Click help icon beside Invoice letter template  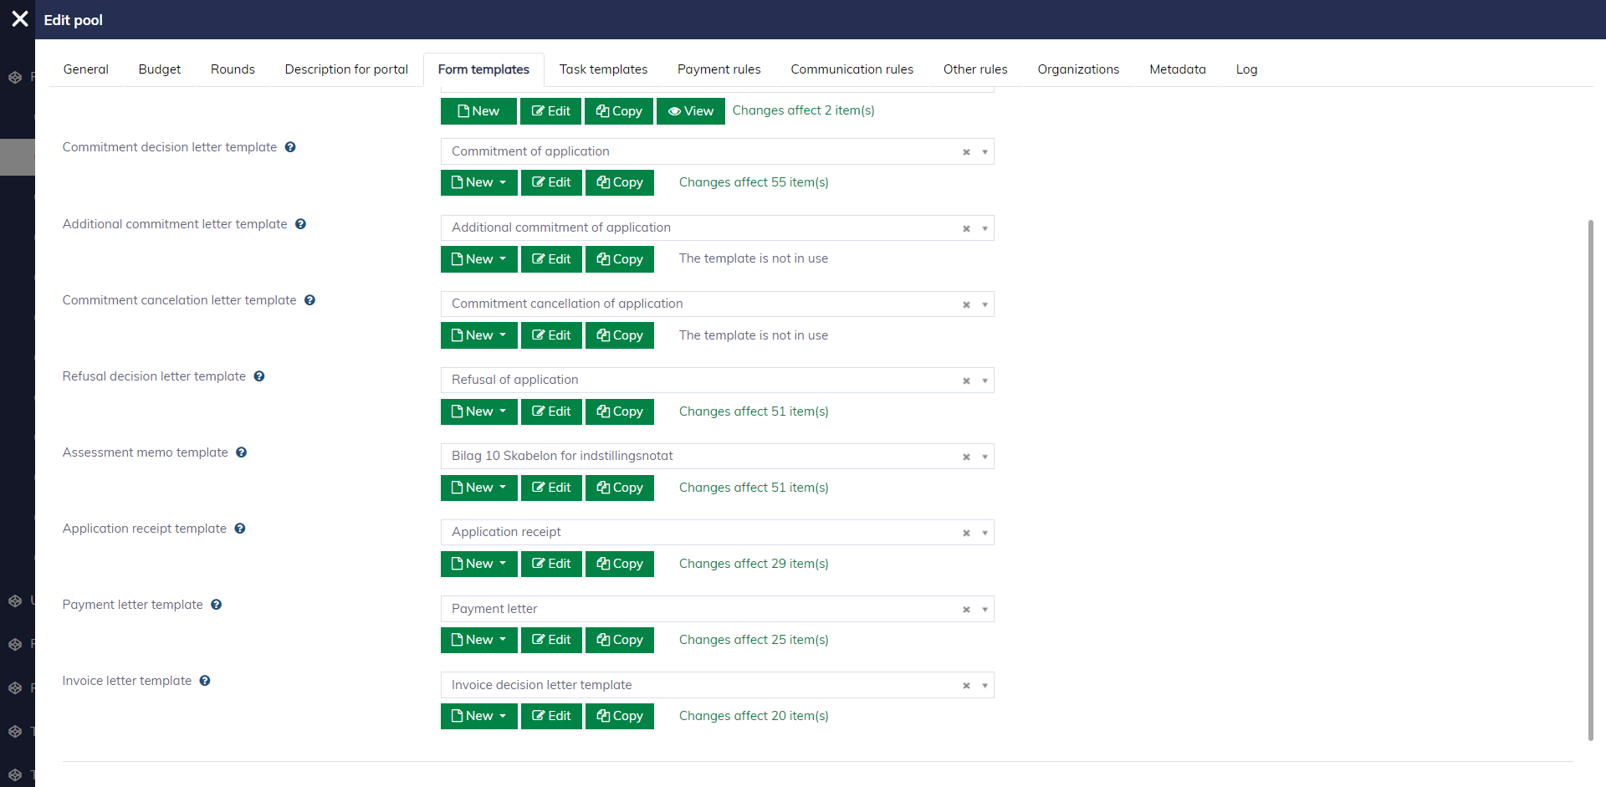point(205,681)
